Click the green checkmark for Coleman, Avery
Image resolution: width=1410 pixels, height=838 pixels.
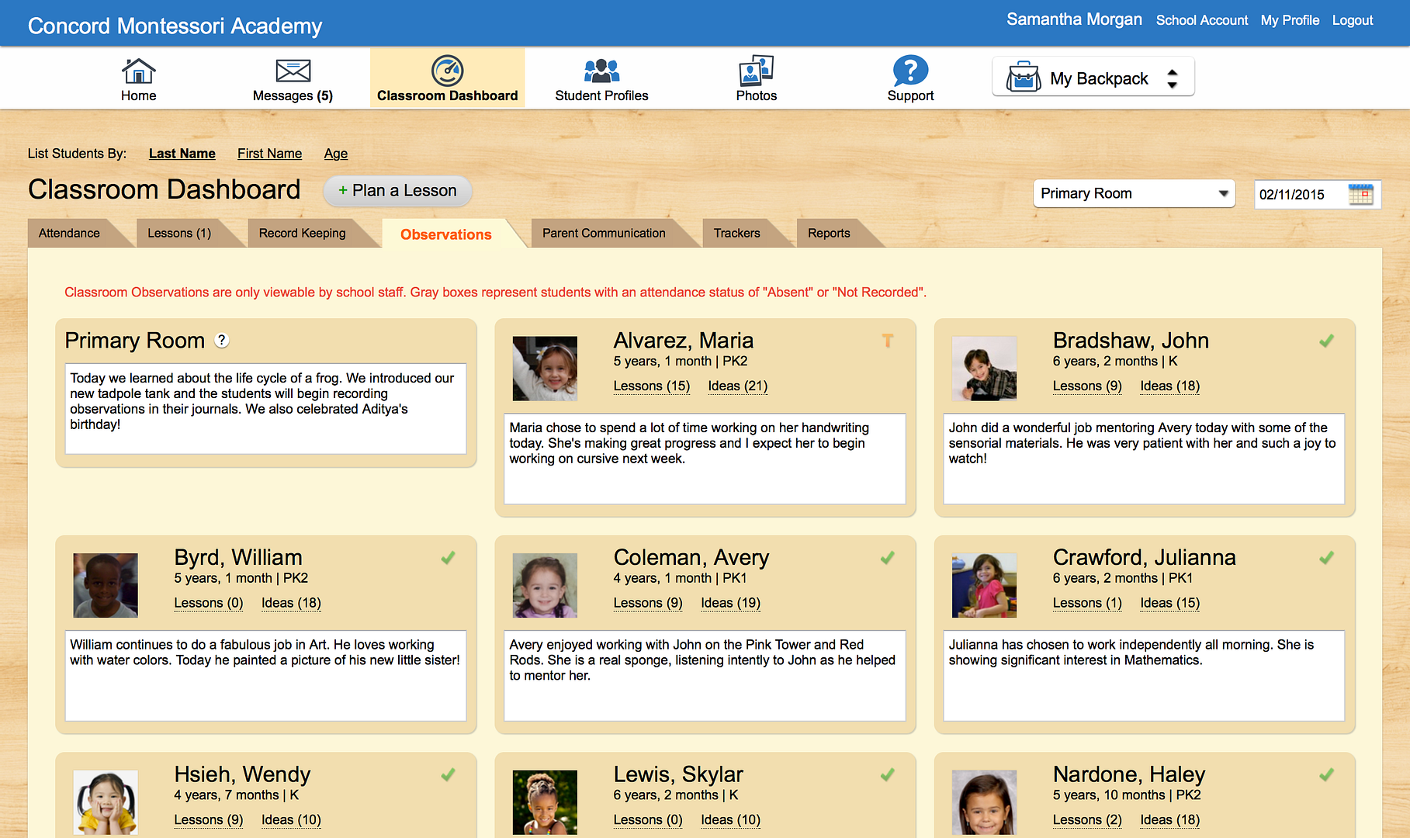coord(887,557)
